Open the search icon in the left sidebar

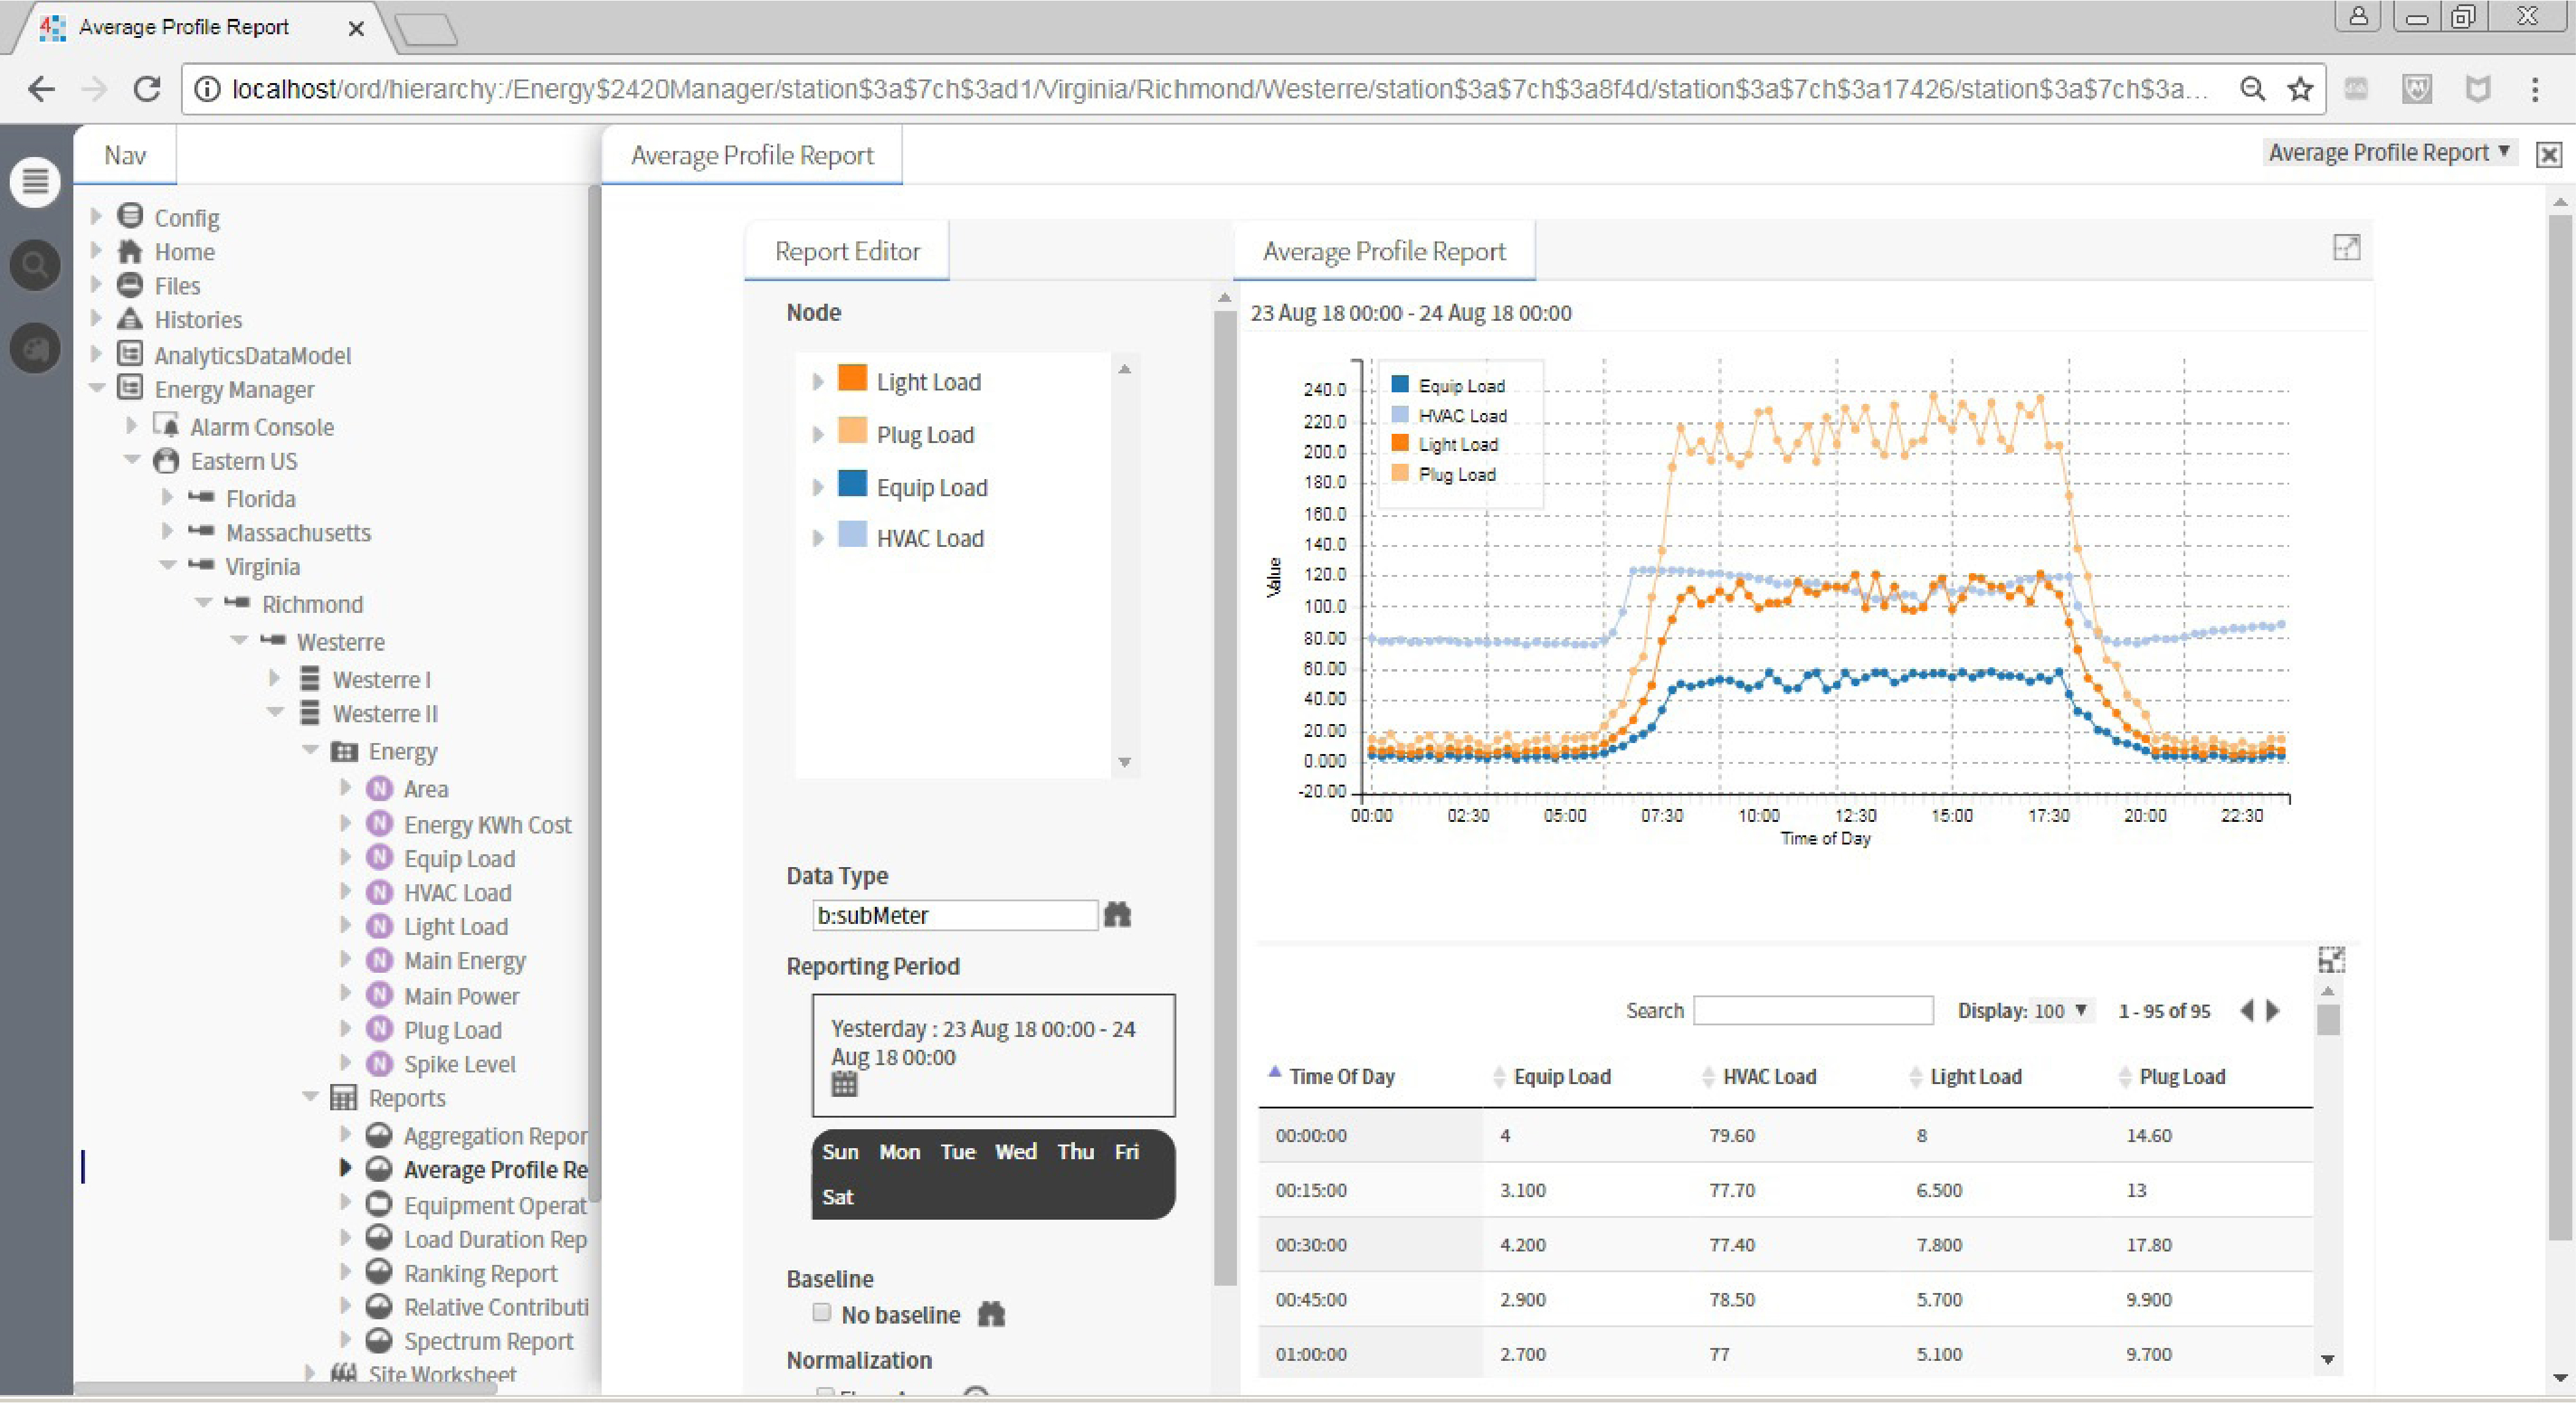[x=35, y=265]
